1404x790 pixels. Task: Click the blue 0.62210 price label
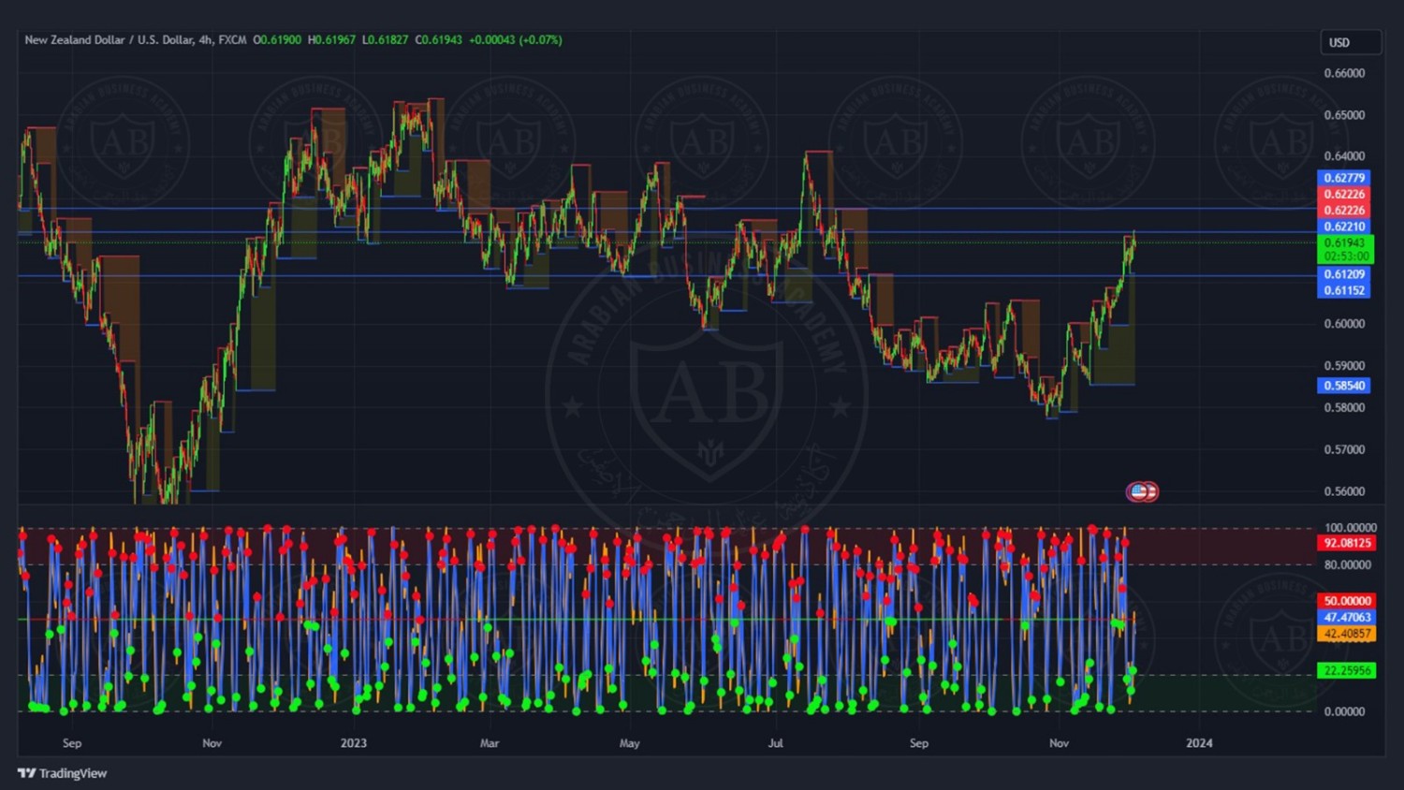pos(1343,227)
